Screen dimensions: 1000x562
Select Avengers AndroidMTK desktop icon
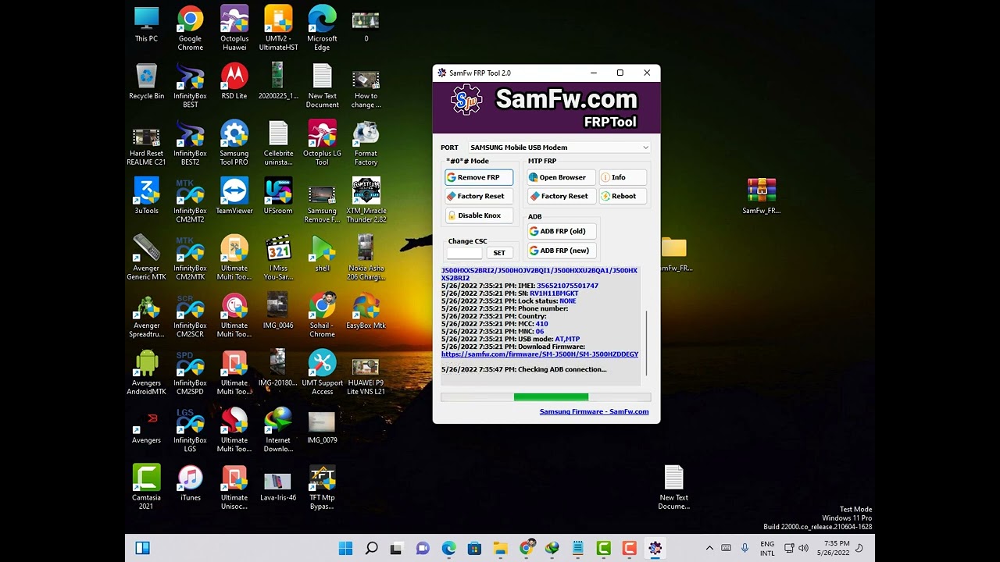coord(146,373)
